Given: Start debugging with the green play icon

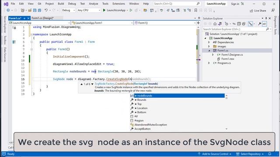Looking at the screenshot, I should [104, 10].
